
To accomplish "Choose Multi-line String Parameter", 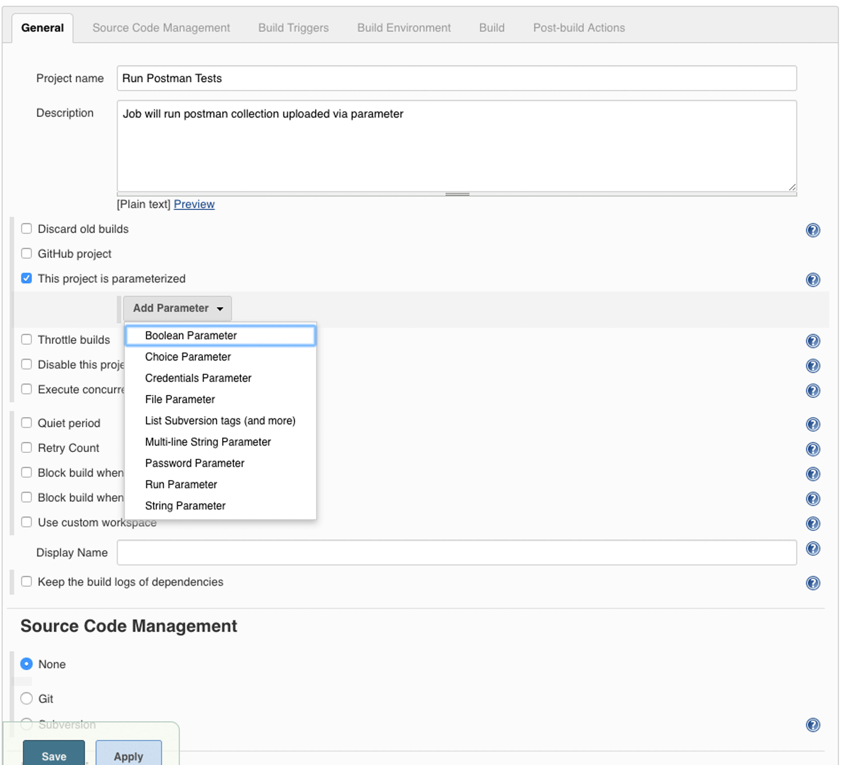I will pyautogui.click(x=220, y=442).
